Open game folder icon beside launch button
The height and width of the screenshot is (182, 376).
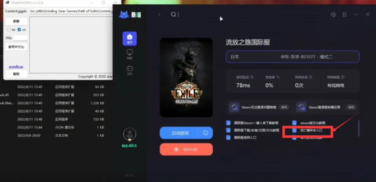(206, 133)
